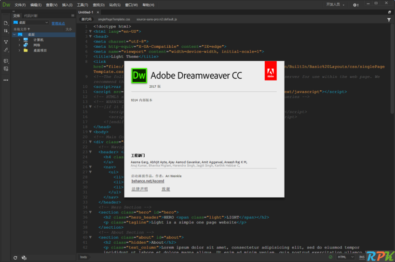
Task: Click the Format Source Code icon
Action: [x=6, y=50]
